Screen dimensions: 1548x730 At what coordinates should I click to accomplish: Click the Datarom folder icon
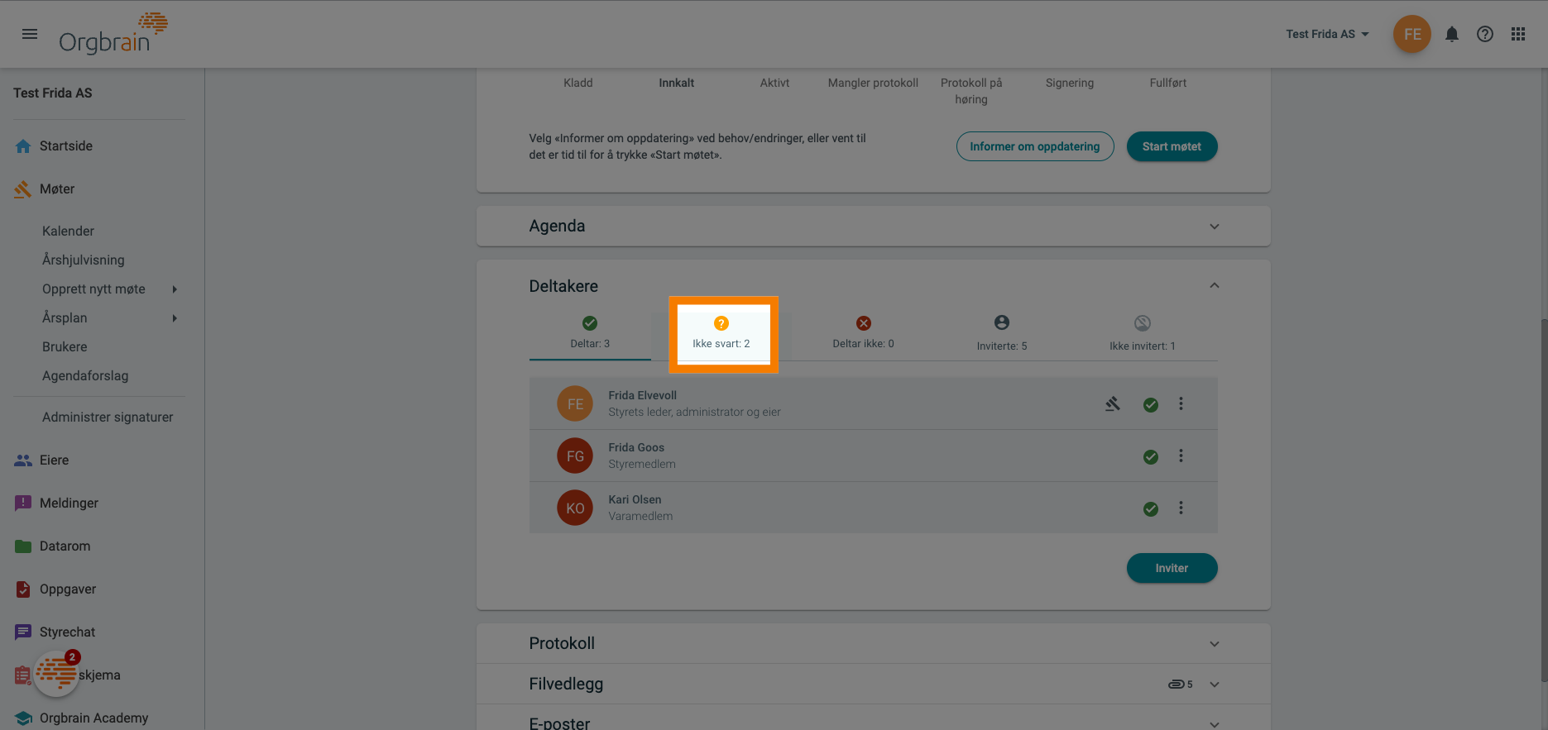tap(23, 546)
